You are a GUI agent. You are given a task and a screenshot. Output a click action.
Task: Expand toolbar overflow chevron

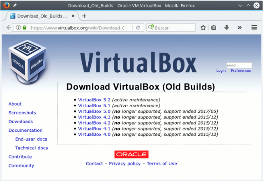tap(240, 27)
